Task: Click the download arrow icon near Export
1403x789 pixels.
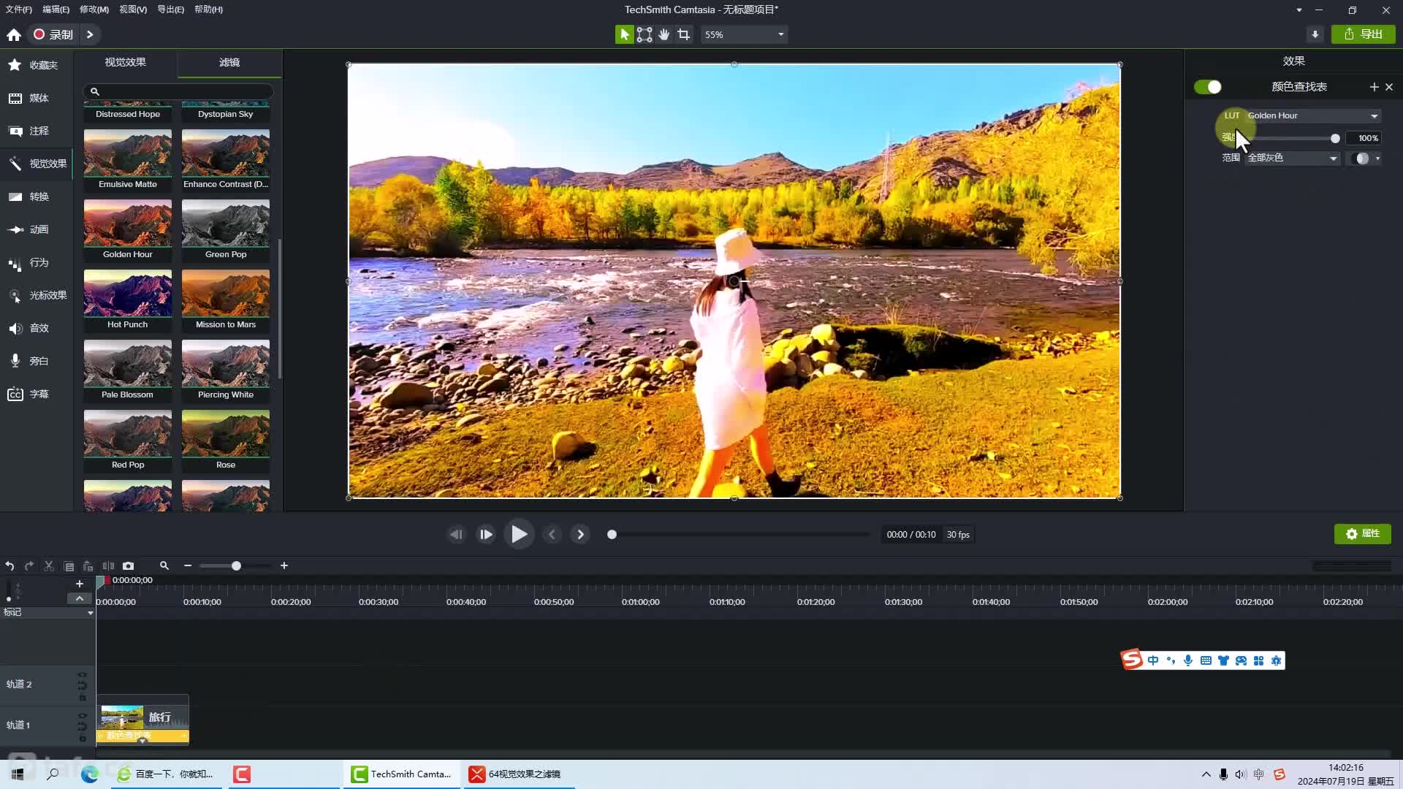Action: click(x=1315, y=34)
